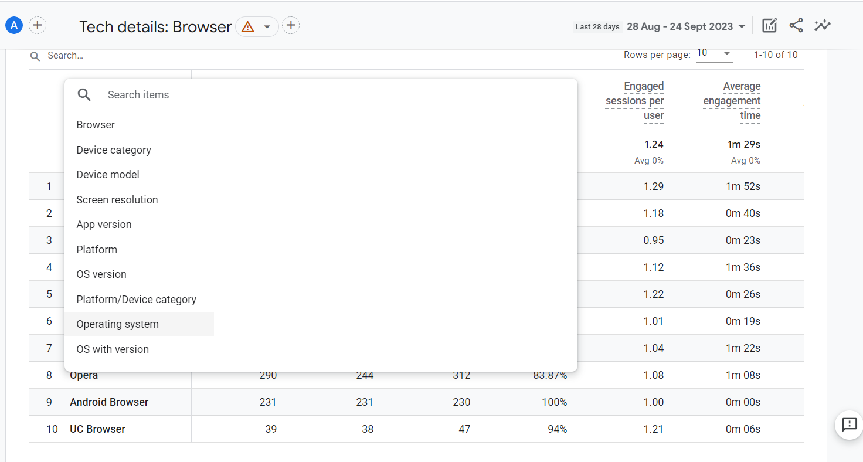This screenshot has width=863, height=462.
Task: Open the customize report icon
Action: [x=769, y=25]
